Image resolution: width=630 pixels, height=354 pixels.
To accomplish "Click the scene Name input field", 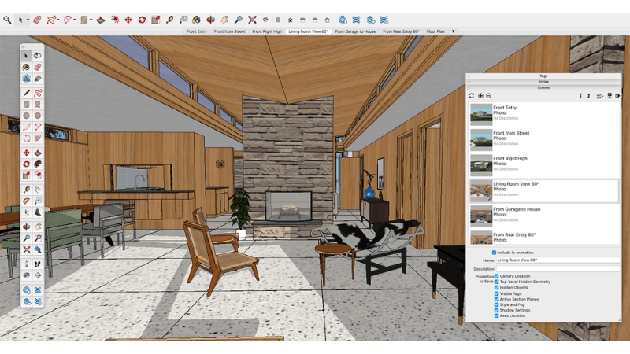I will point(558,260).
